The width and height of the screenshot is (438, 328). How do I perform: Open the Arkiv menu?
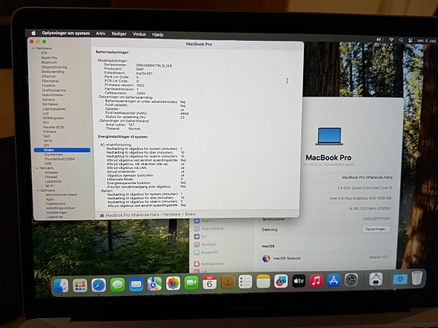101,33
